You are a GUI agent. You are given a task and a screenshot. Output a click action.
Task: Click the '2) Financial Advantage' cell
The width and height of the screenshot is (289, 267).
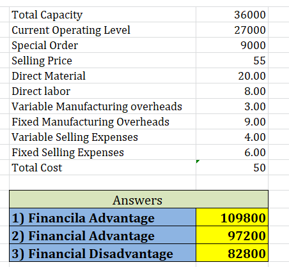click(x=102, y=235)
